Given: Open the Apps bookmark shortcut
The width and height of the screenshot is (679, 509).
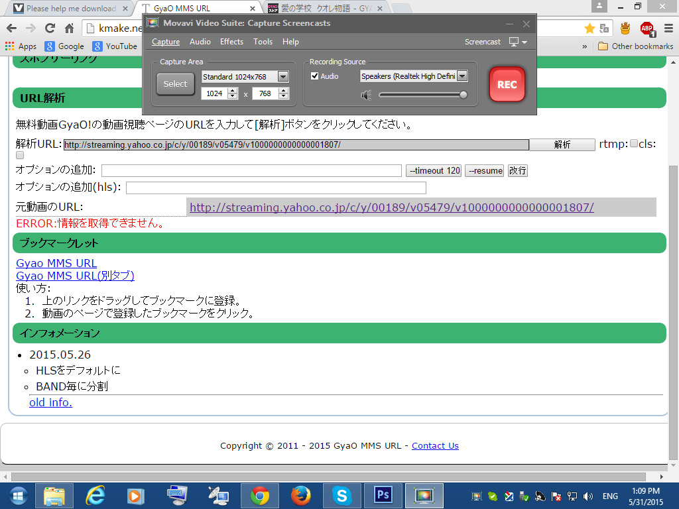Looking at the screenshot, I should click(x=21, y=46).
